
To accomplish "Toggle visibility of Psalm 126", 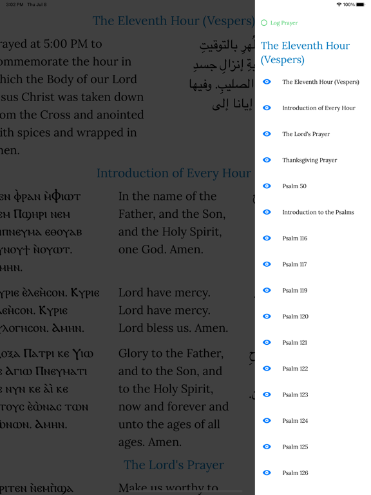I will (267, 472).
